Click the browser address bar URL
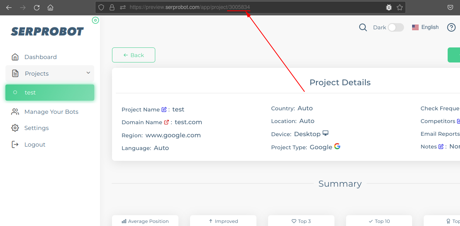Image resolution: width=460 pixels, height=226 pixels. 190,8
